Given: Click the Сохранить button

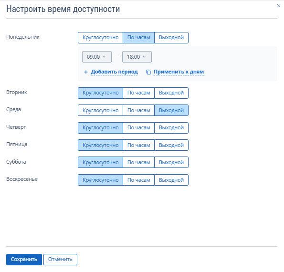Looking at the screenshot, I should click(24, 260).
